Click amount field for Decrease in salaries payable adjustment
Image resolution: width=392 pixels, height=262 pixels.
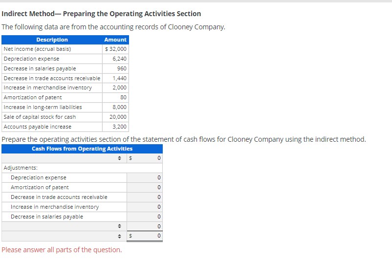pos(145,217)
